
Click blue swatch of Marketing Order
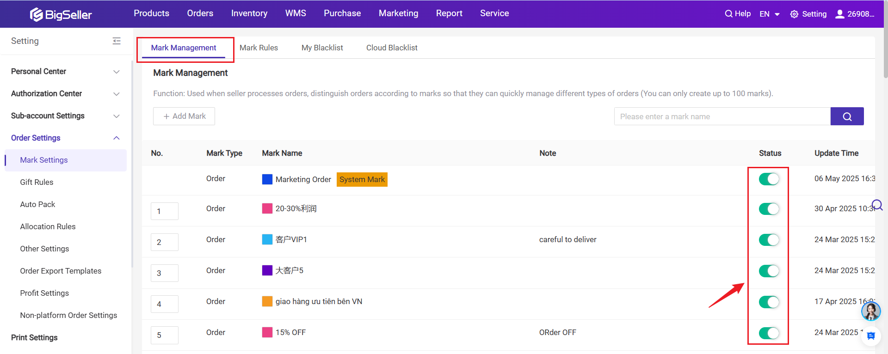click(267, 179)
